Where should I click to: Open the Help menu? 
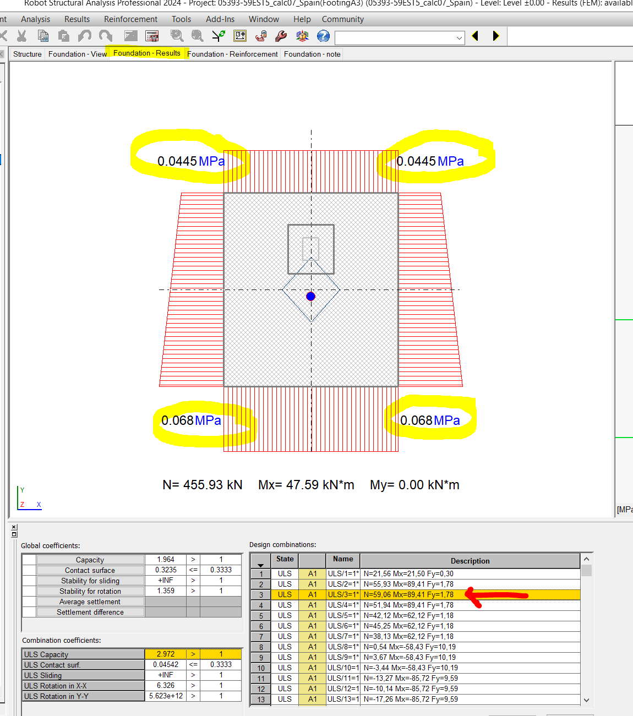tap(302, 19)
